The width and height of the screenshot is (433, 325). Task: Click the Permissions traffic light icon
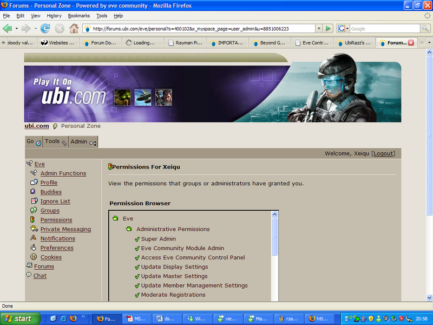pos(32,219)
